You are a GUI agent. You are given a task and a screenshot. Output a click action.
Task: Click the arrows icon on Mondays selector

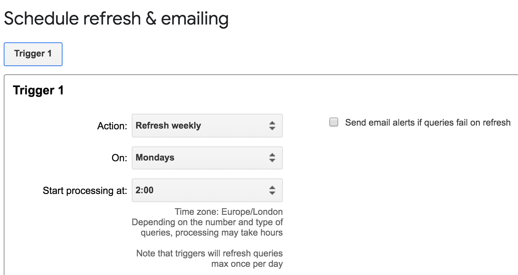[x=272, y=158]
